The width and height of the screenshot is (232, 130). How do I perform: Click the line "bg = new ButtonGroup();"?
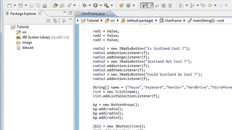pyautogui.click(x=116, y=105)
